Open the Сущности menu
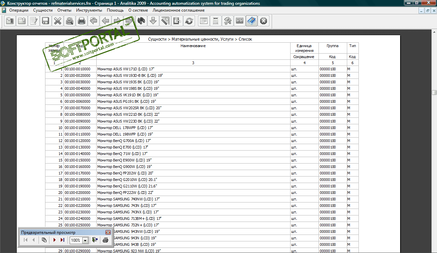Viewport: 437px width, 253px height. pyautogui.click(x=43, y=10)
